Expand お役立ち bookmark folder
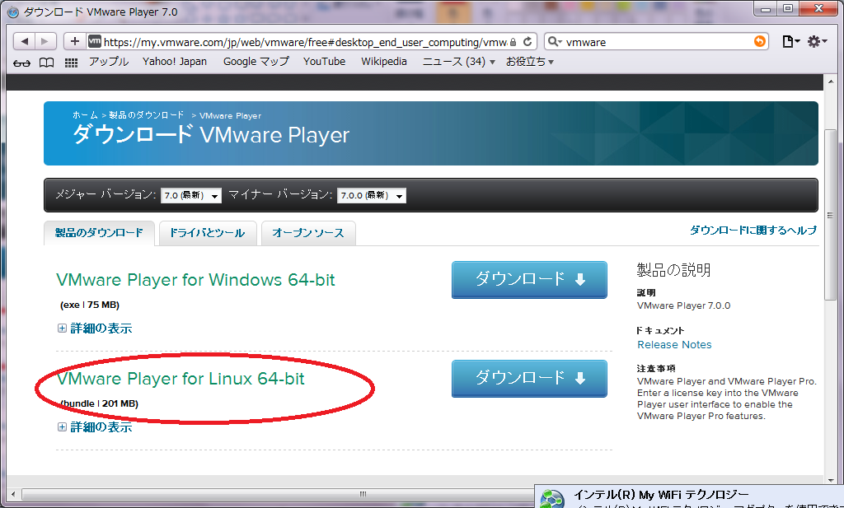This screenshot has height=508, width=844. pyautogui.click(x=530, y=62)
